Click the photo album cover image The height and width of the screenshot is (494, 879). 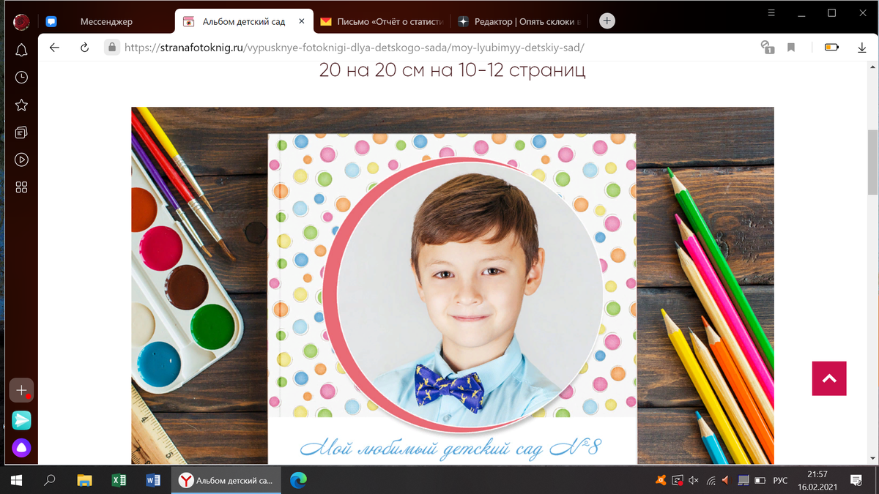coord(452,285)
